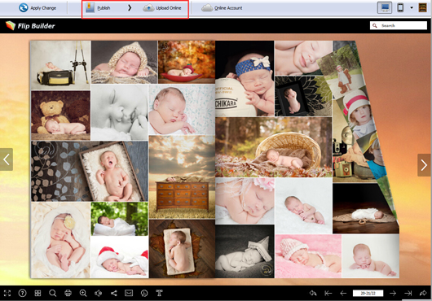Viewport: 432px width, 301px height.
Task: Switch to mobile phone preview mode
Action: pyautogui.click(x=400, y=7)
